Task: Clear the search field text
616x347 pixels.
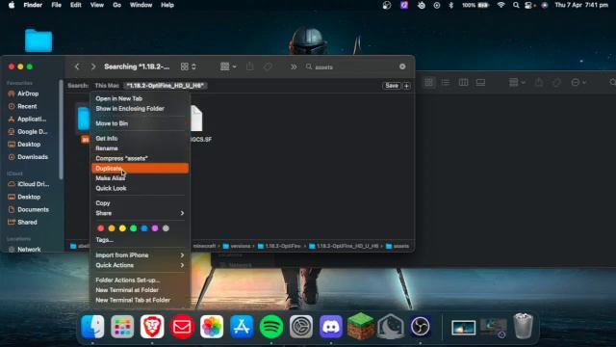Action: pyautogui.click(x=402, y=67)
